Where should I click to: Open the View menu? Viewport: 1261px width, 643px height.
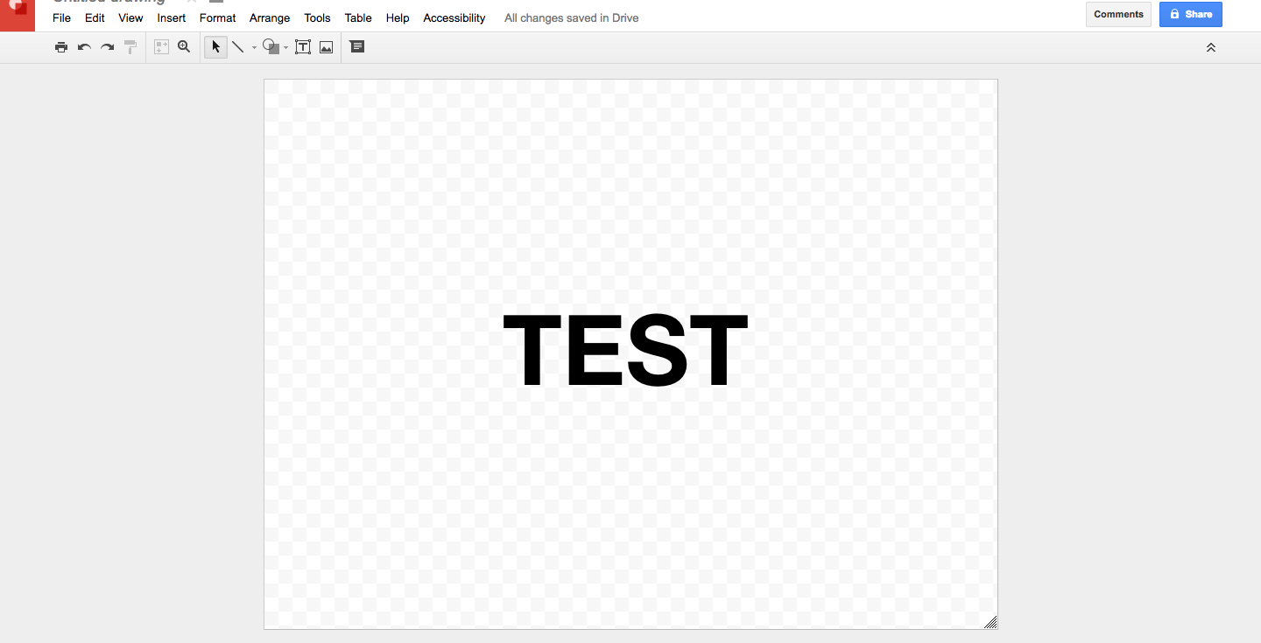130,17
